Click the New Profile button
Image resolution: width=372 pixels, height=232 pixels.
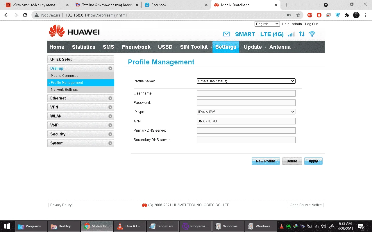click(266, 161)
